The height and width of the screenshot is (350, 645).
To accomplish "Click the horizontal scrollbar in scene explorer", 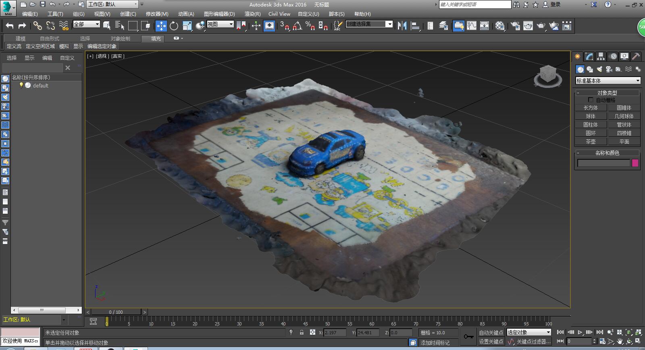I will coord(46,310).
